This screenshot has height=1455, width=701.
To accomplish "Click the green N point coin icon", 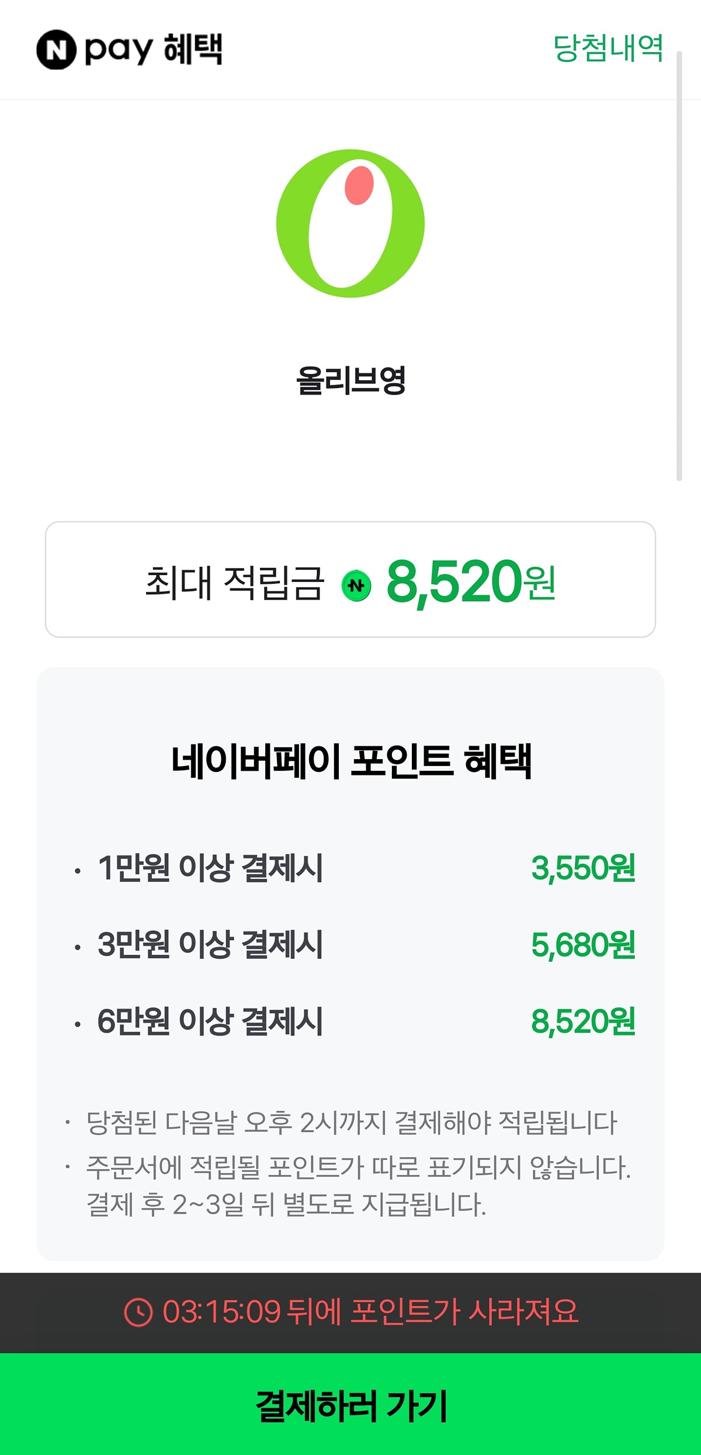I will tap(356, 584).
